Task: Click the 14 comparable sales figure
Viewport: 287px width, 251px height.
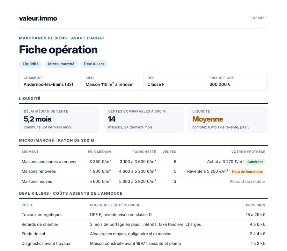Action: coord(112,119)
